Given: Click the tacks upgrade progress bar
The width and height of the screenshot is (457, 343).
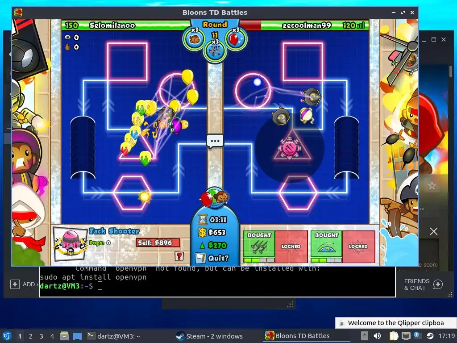Looking at the screenshot, I should (259, 260).
